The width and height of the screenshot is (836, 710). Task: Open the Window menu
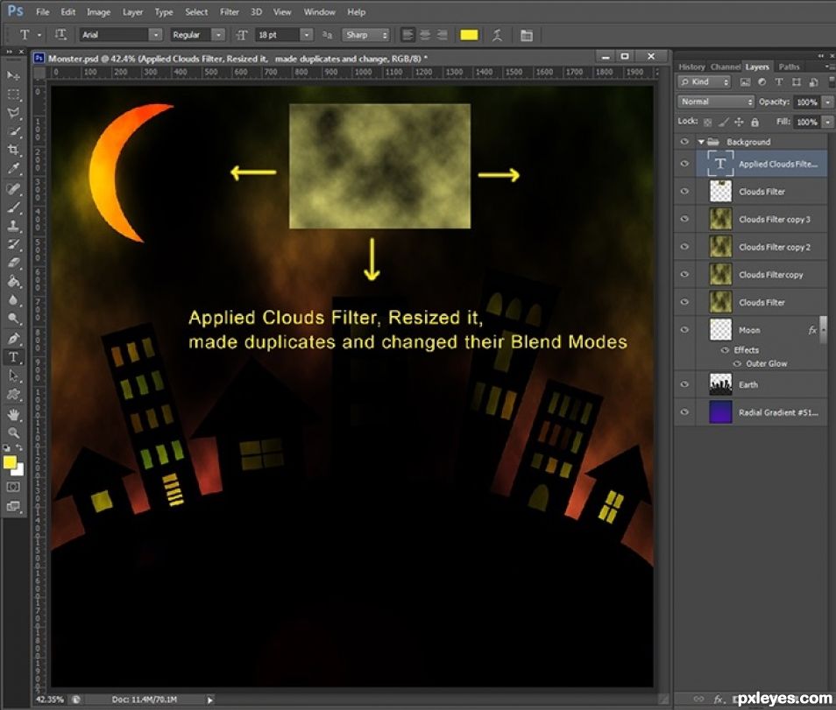(319, 11)
